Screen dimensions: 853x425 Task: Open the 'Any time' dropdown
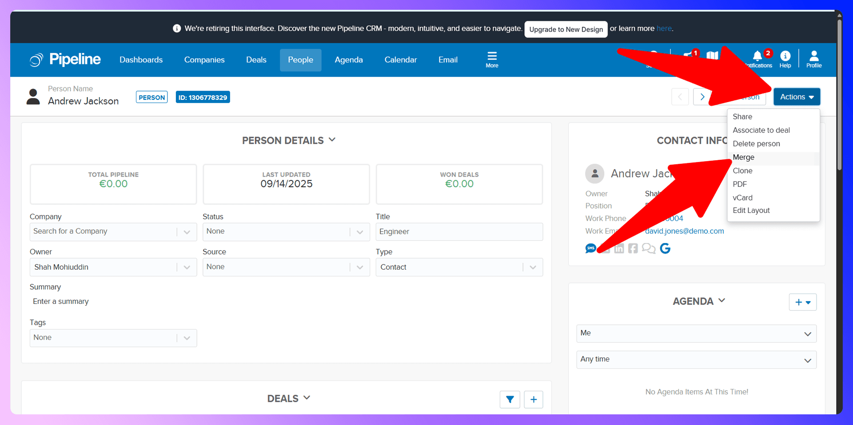point(697,360)
